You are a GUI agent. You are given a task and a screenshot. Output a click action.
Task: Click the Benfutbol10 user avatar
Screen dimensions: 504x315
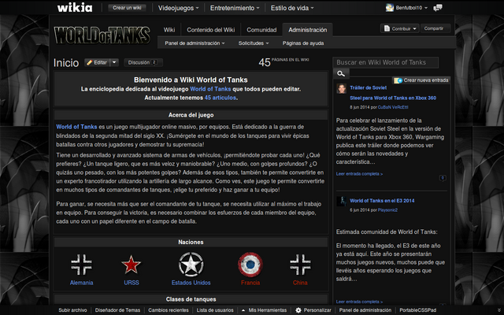pos(390,8)
